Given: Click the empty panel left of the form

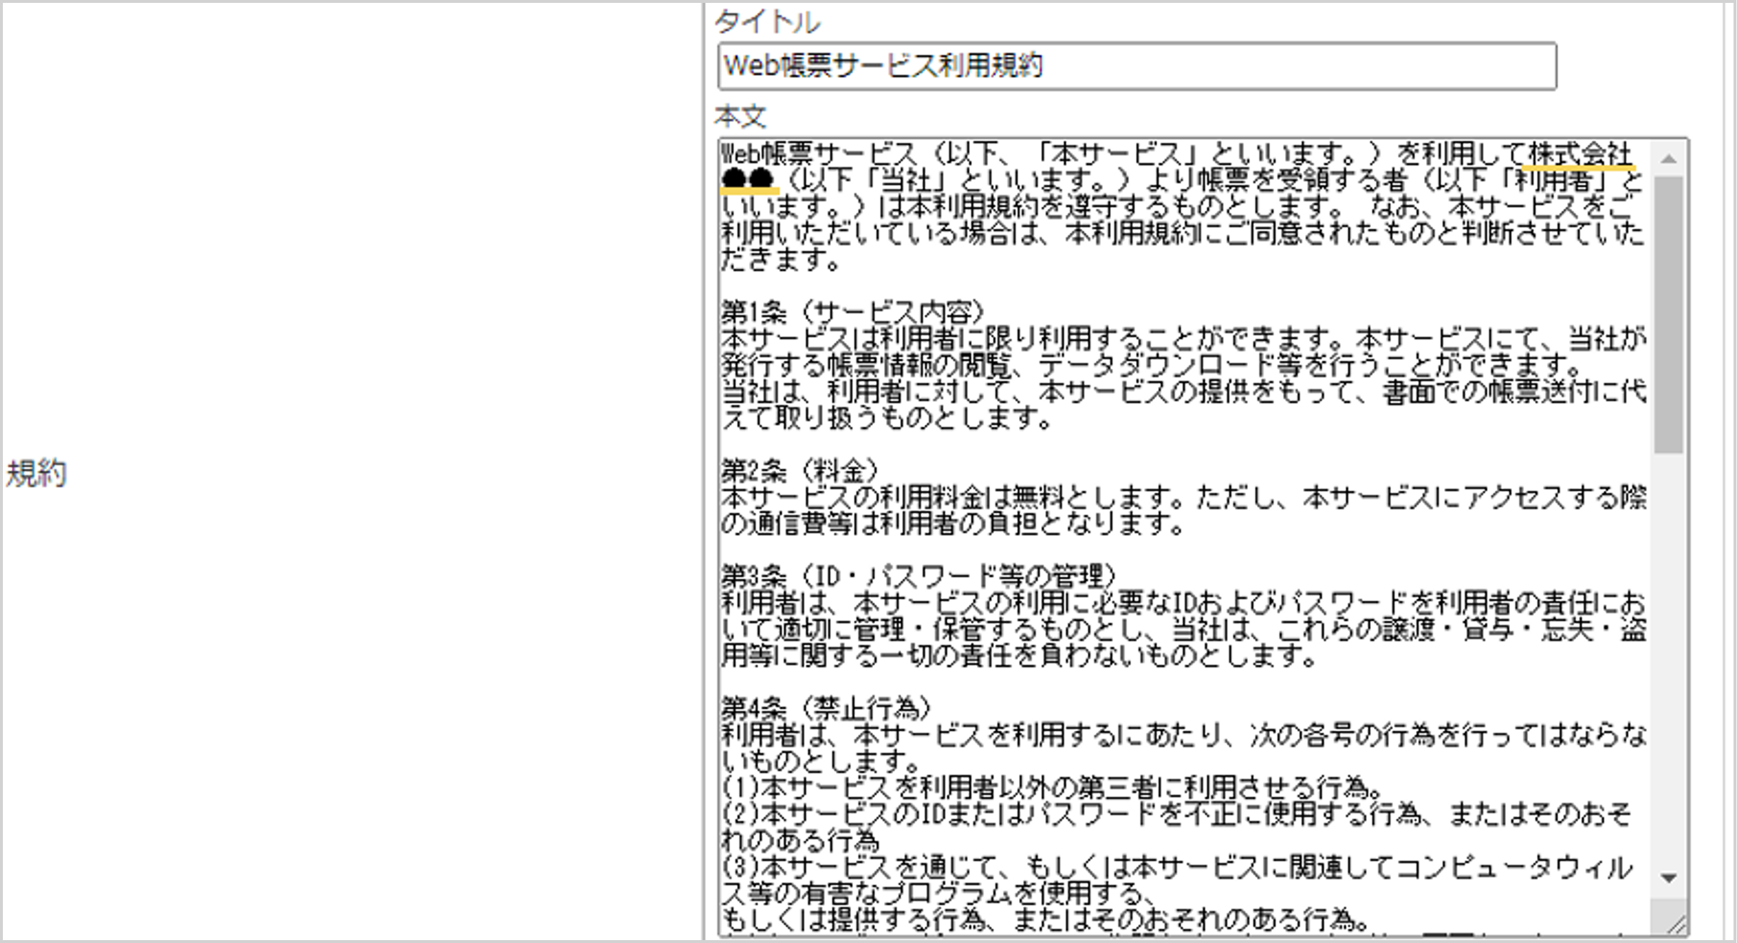Looking at the screenshot, I should coord(337,269).
